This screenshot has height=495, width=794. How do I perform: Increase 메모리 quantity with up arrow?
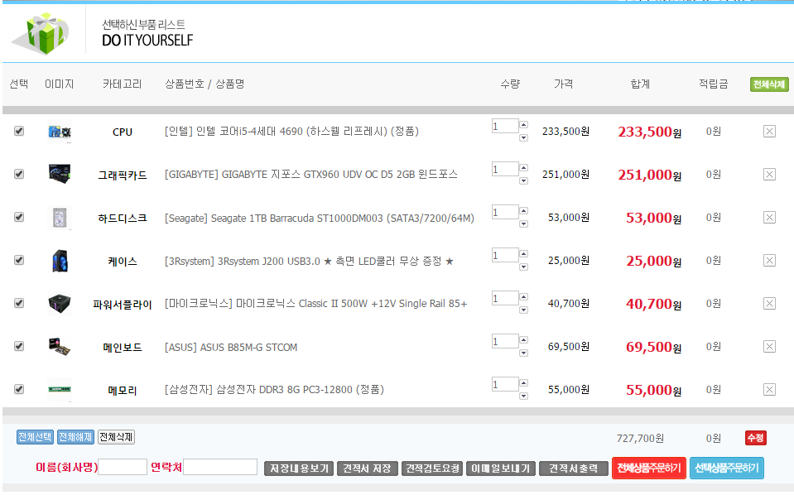click(x=523, y=382)
